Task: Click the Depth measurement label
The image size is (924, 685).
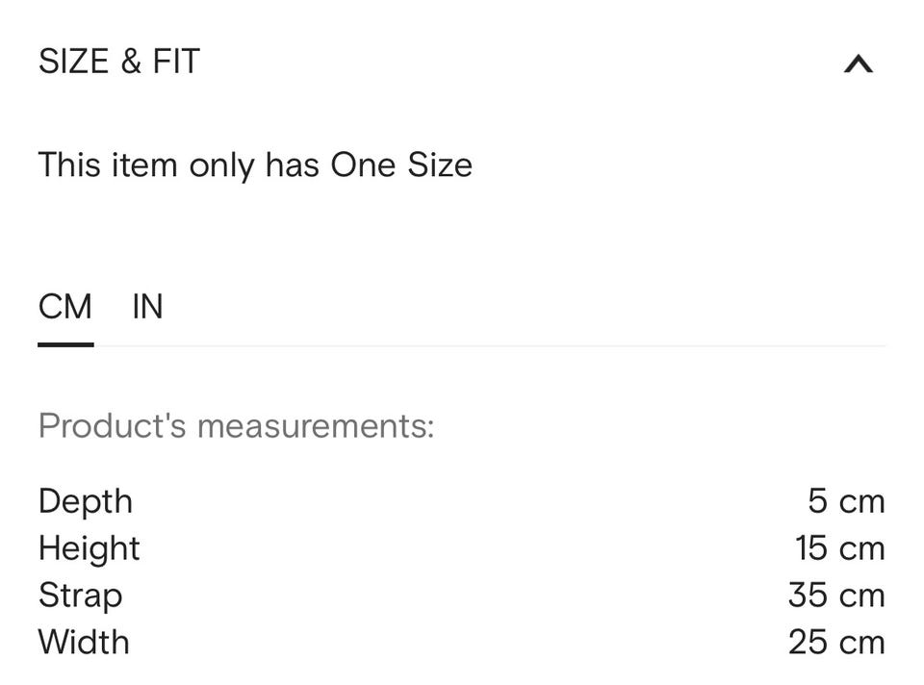Action: point(86,501)
